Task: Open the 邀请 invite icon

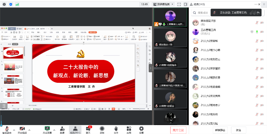Action: 62,130
